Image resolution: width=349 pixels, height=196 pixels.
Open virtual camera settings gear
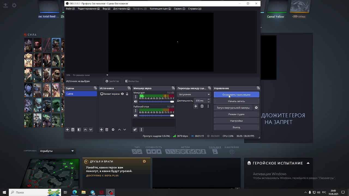pos(256,108)
